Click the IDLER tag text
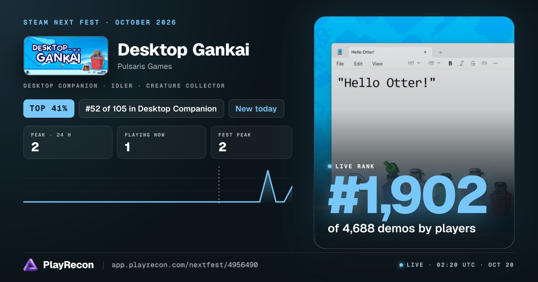Screen dimensions: 538x282 point(121,85)
